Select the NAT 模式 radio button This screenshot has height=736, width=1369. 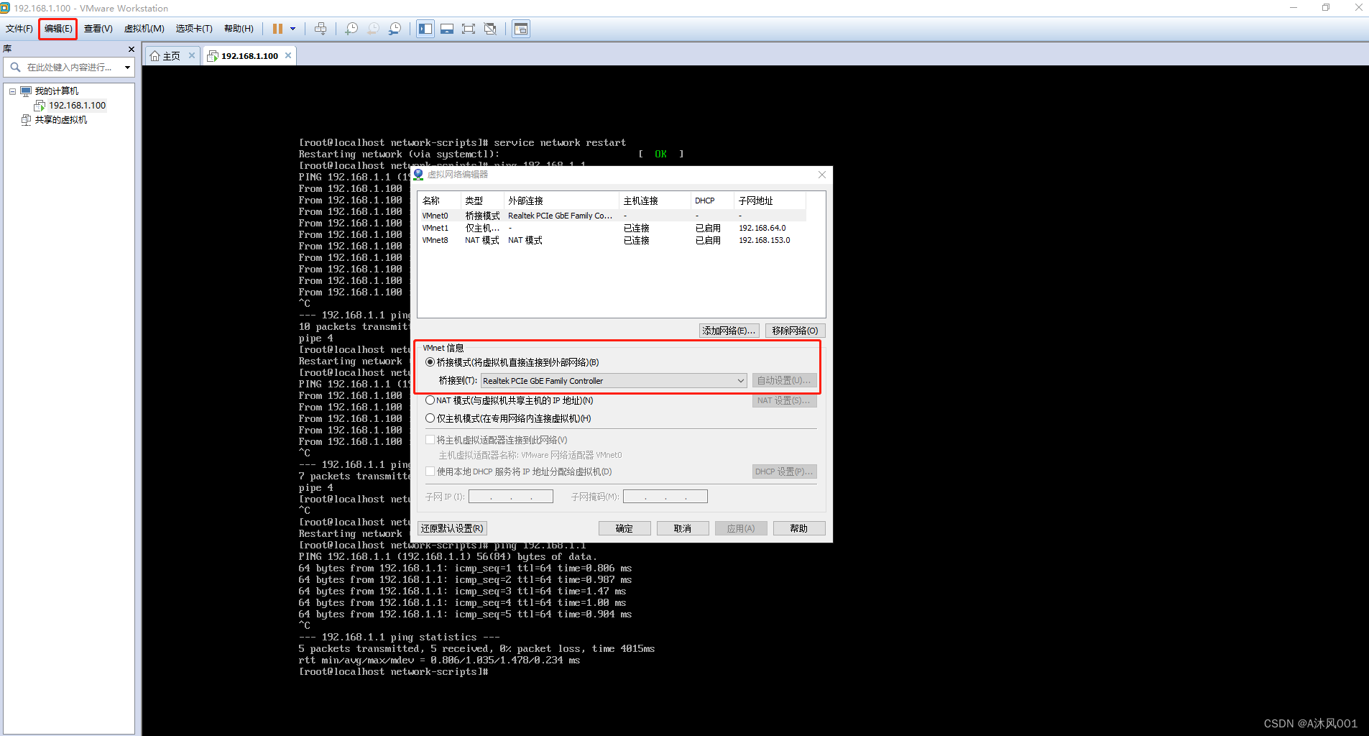pos(430,400)
